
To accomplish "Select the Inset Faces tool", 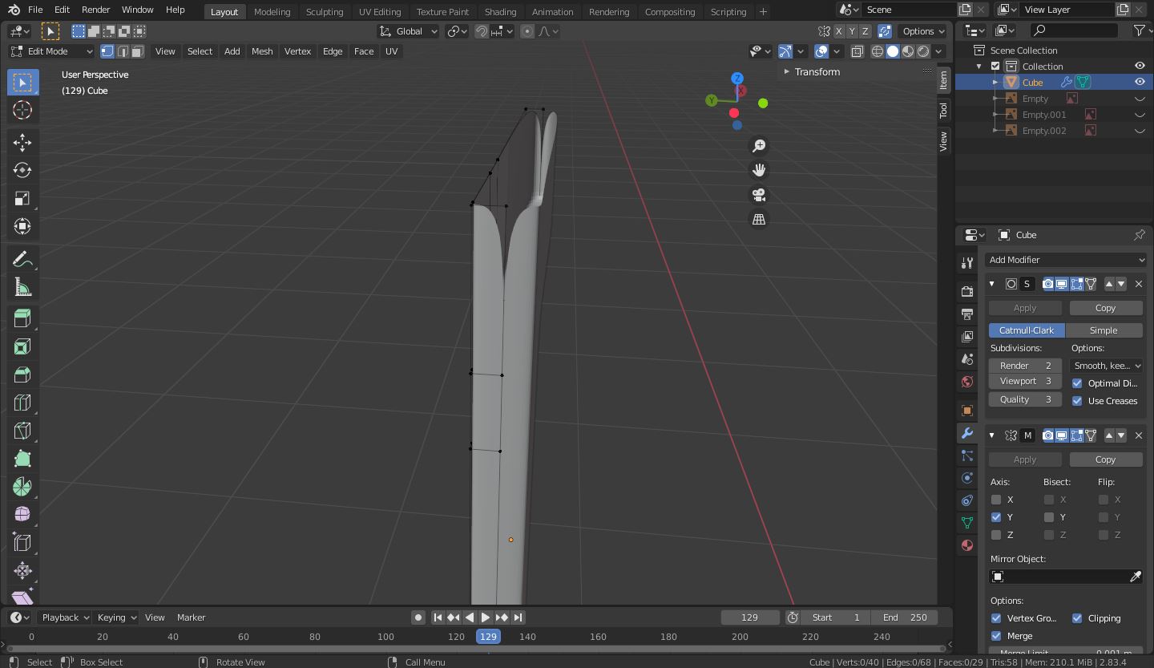I will (22, 346).
